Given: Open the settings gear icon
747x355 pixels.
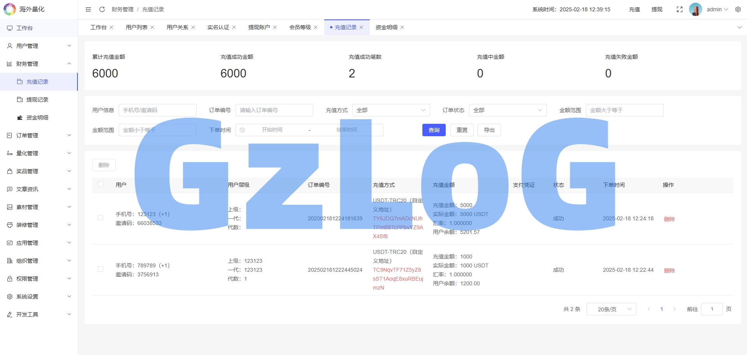Looking at the screenshot, I should (x=738, y=9).
